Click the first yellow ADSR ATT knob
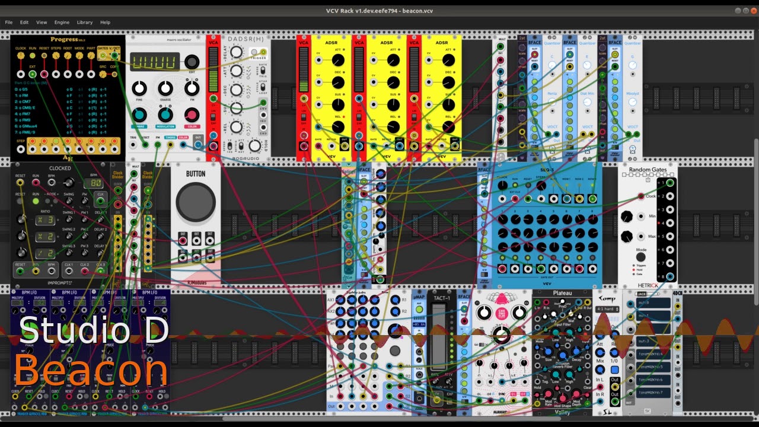 click(338, 60)
